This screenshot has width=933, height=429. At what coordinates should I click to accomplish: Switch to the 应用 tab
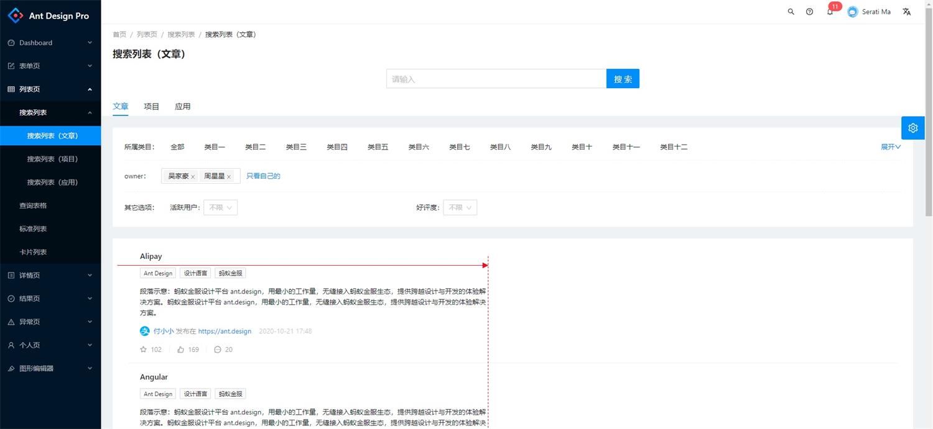tap(183, 106)
